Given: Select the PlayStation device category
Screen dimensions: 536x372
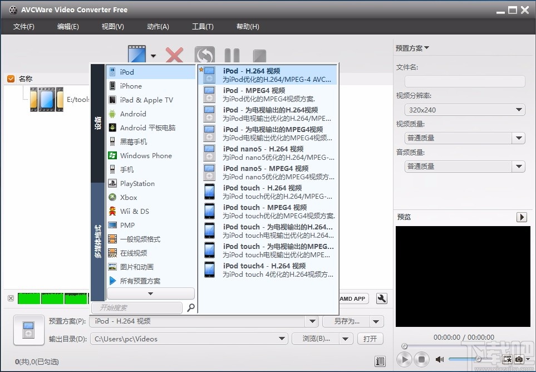Looking at the screenshot, I should coord(137,183).
